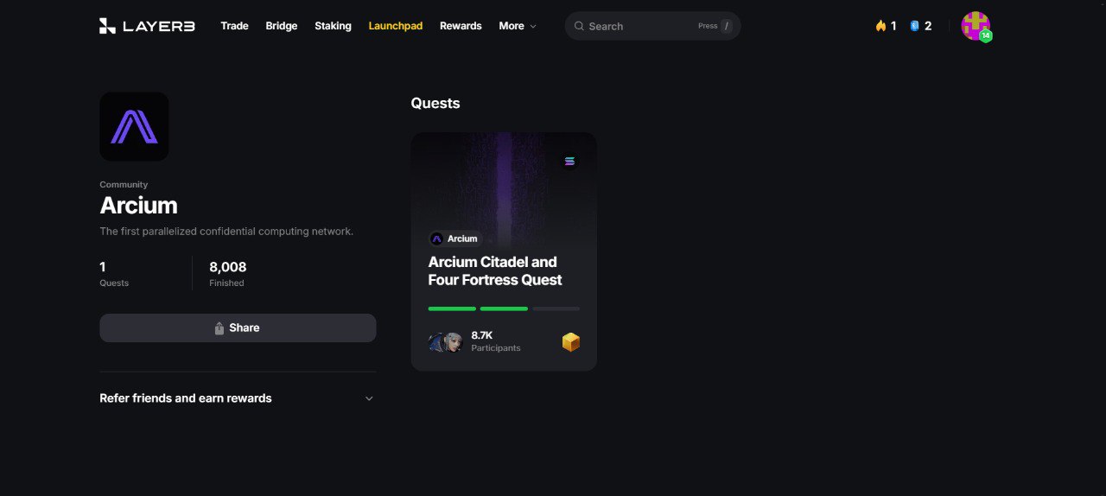The height and width of the screenshot is (496, 1106).
Task: Open the fire streak counter
Action: [886, 26]
